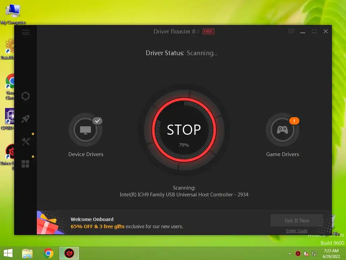Image resolution: width=346 pixels, height=260 pixels.
Task: Click the Device Drivers monitor icon
Action: (85, 130)
